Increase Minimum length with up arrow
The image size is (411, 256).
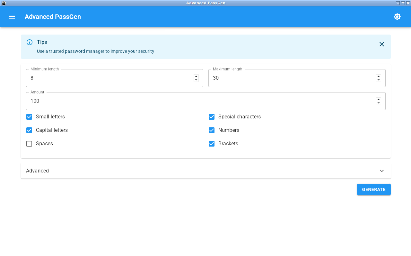196,76
